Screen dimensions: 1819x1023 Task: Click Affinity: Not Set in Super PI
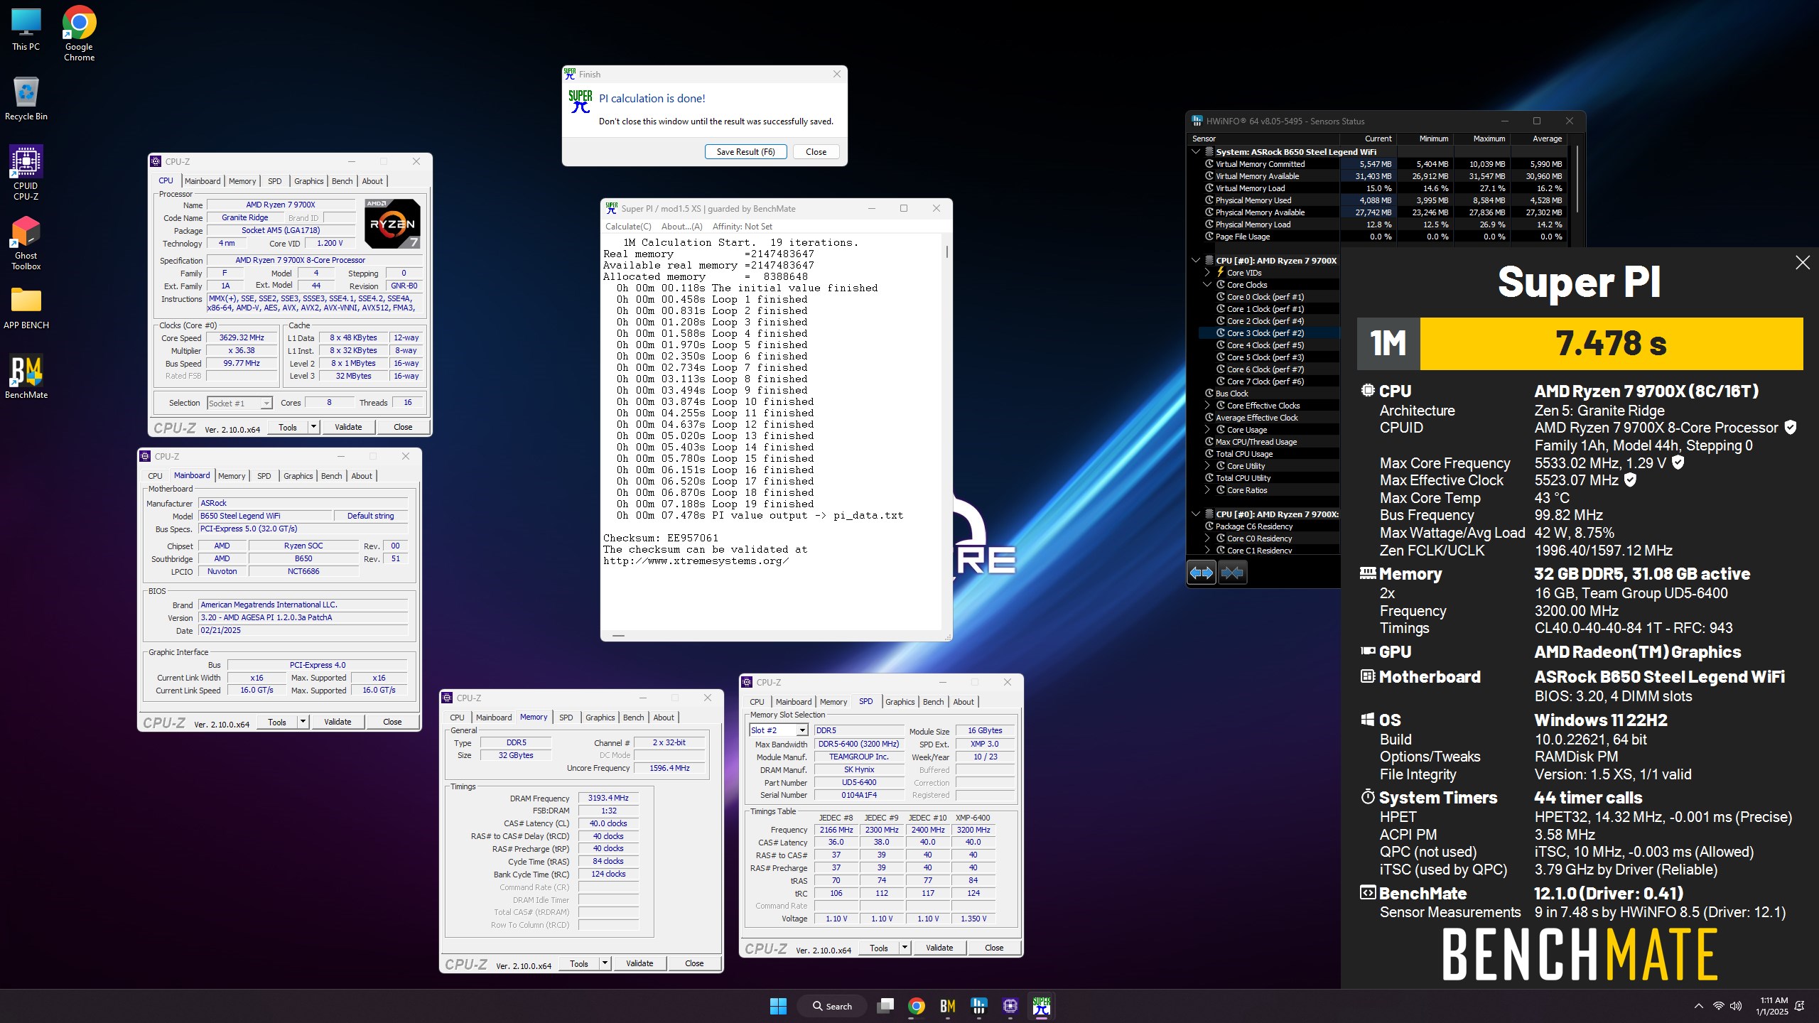click(x=742, y=227)
